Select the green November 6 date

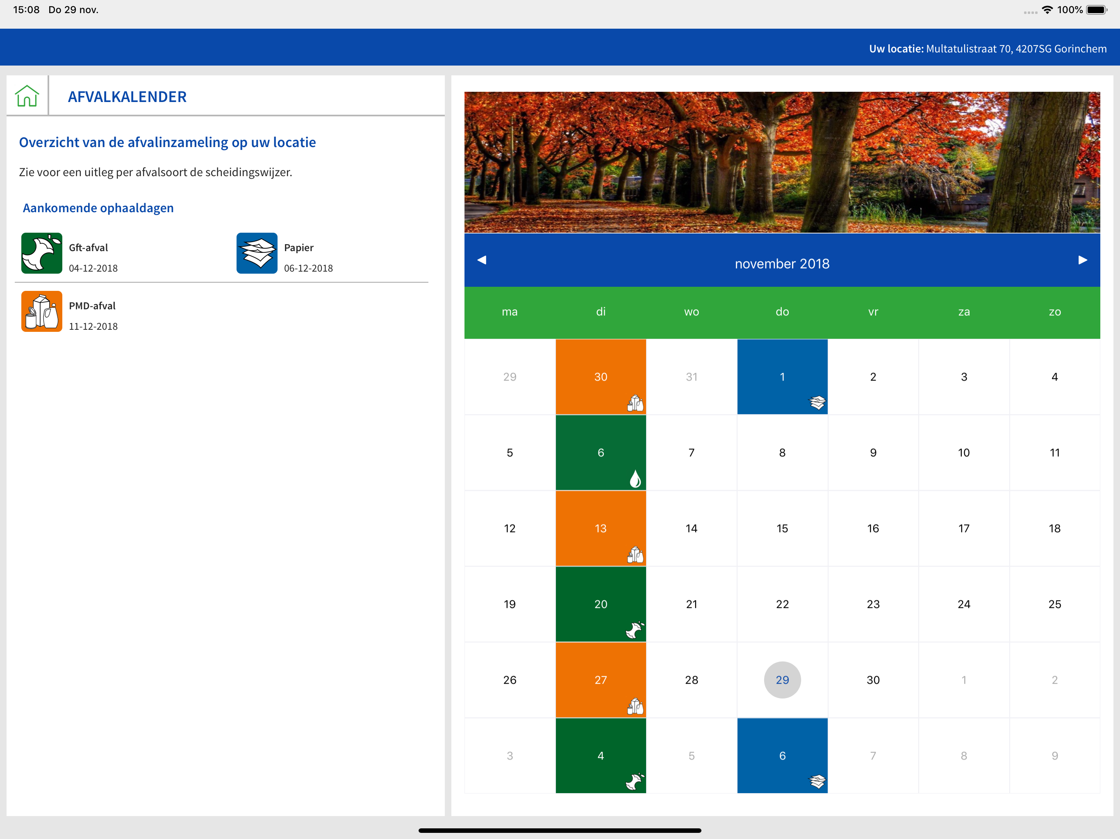click(x=601, y=452)
